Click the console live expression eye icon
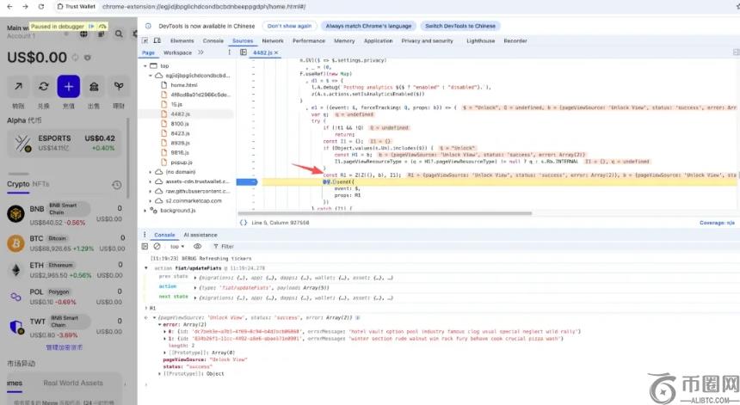740x405 pixels. coord(197,246)
